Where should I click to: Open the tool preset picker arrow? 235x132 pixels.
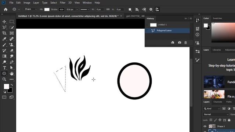[19, 10]
